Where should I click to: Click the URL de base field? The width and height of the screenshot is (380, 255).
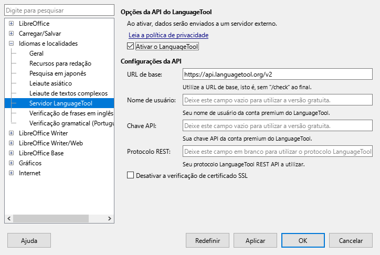(x=278, y=74)
